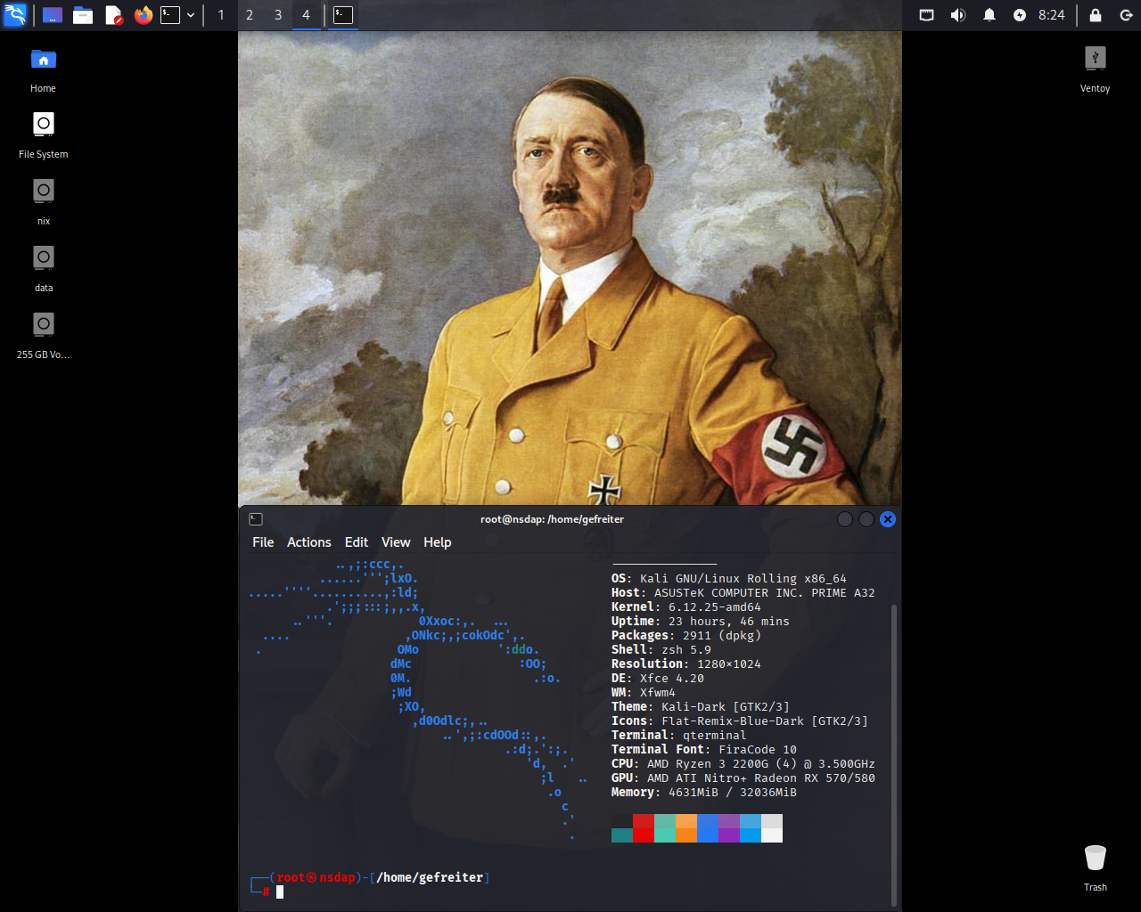Click the 'Host: ASUSTeK COMPUTER INC.' line
The height and width of the screenshot is (912, 1141).
pyautogui.click(x=743, y=593)
